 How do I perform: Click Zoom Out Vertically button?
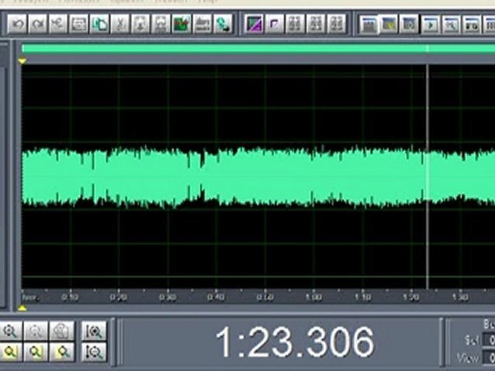94,352
